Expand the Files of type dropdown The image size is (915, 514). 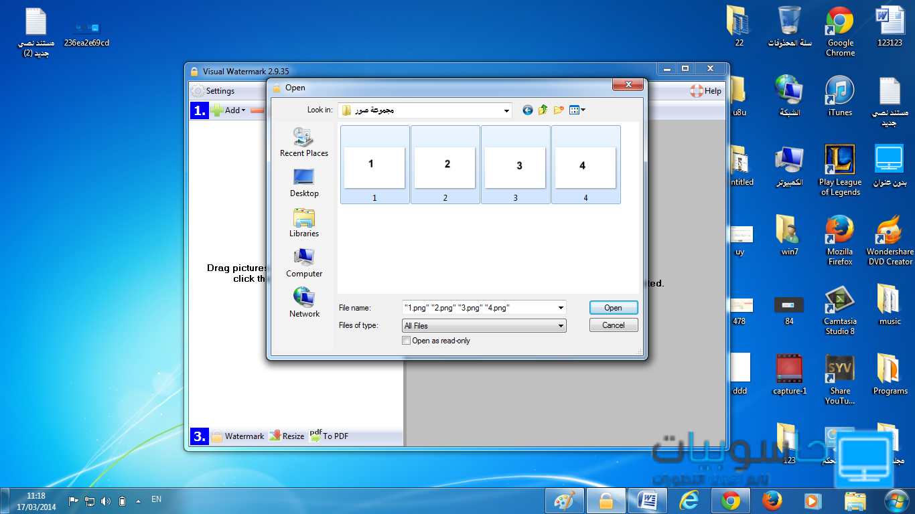tap(484, 326)
